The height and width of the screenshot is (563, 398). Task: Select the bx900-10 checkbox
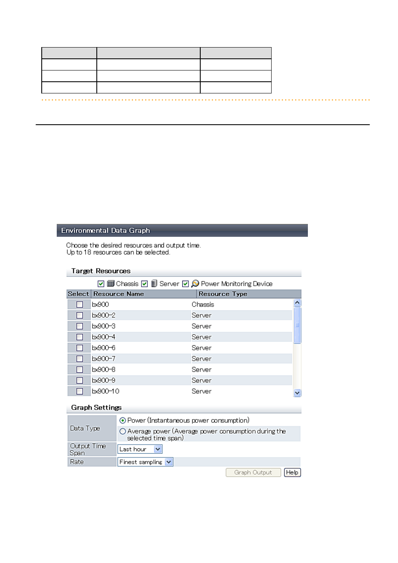[80, 391]
